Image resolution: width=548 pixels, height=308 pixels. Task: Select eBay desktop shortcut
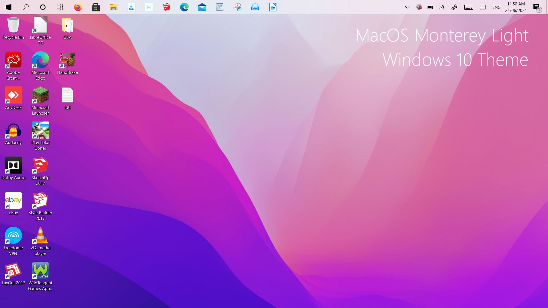(x=13, y=204)
